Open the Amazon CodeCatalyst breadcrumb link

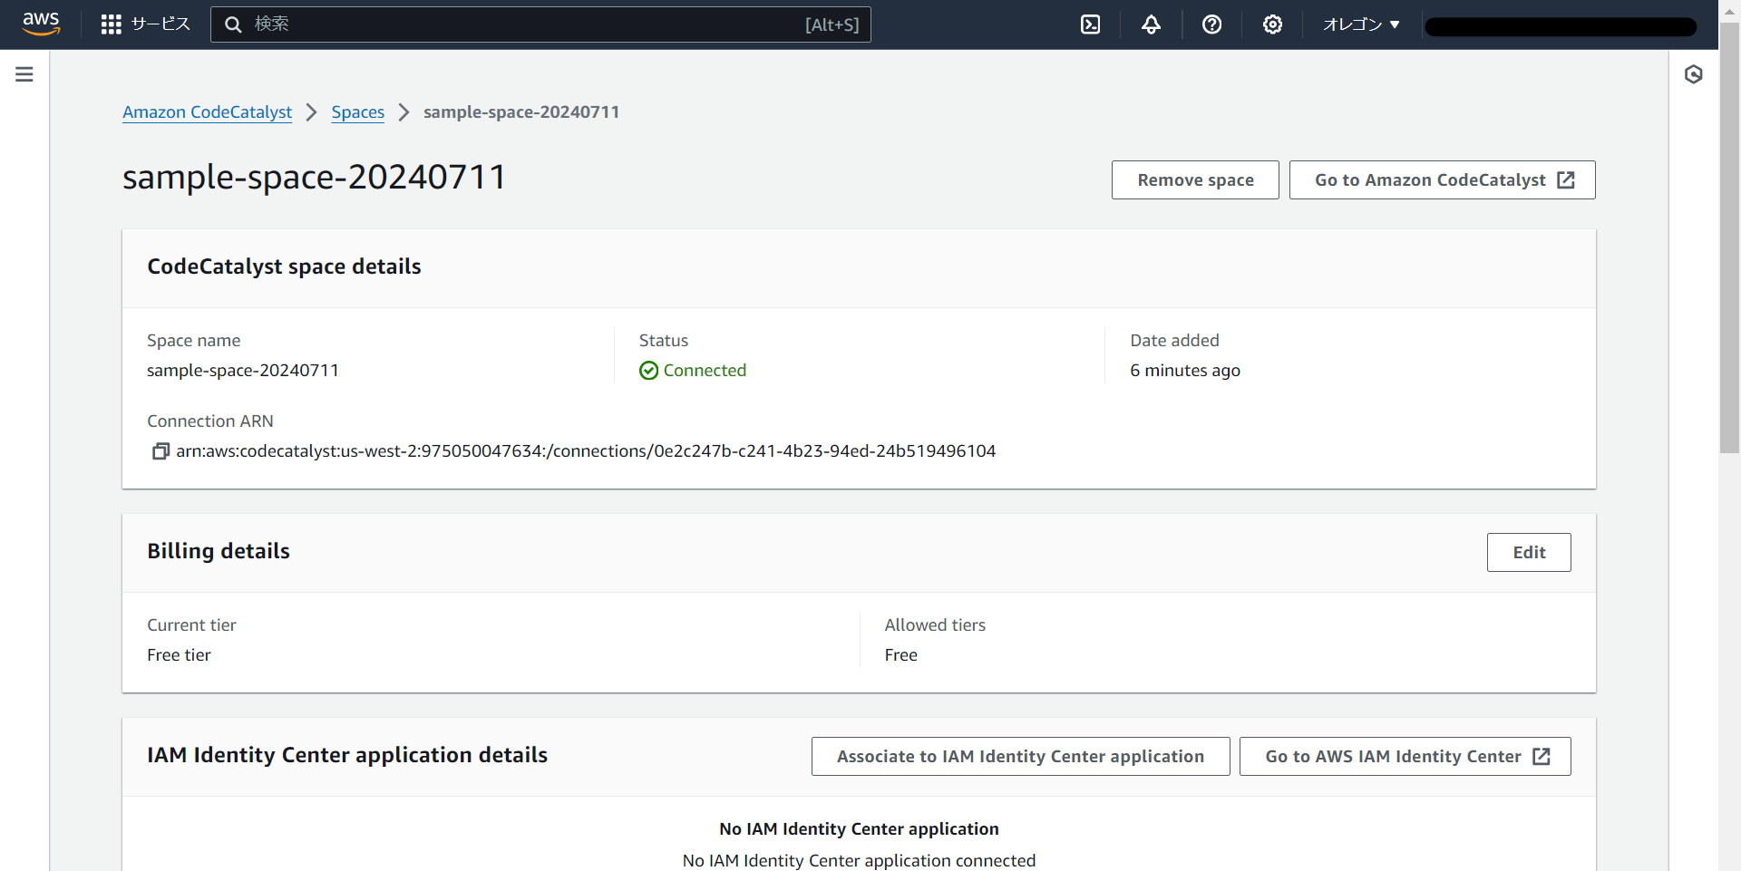[x=207, y=112]
